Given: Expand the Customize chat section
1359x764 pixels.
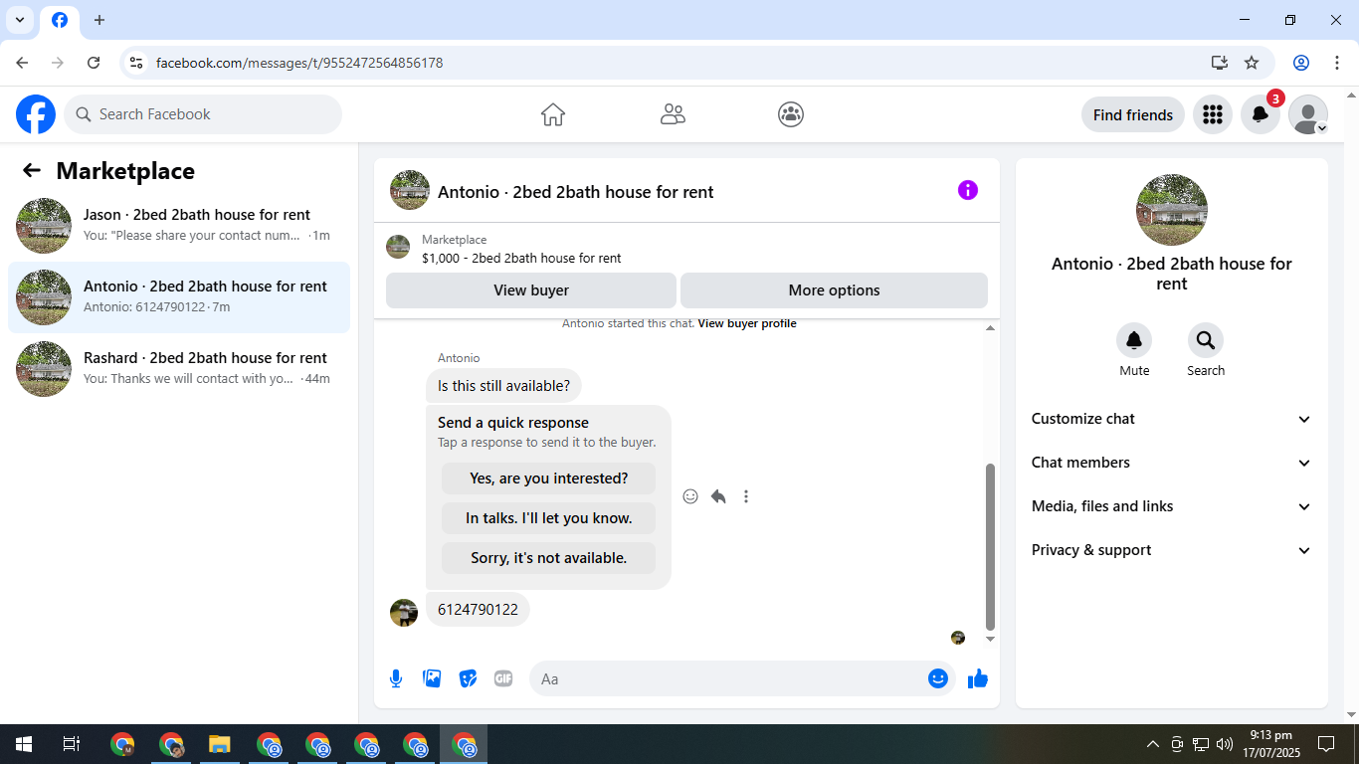Looking at the screenshot, I should pos(1172,419).
